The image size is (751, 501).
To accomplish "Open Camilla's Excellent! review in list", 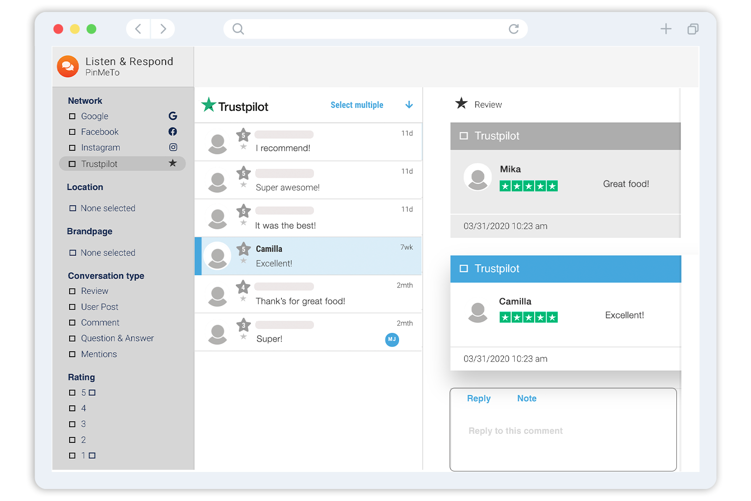I will [x=308, y=256].
